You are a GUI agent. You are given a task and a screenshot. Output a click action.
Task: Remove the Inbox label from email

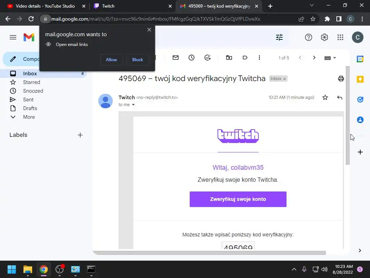coord(285,79)
